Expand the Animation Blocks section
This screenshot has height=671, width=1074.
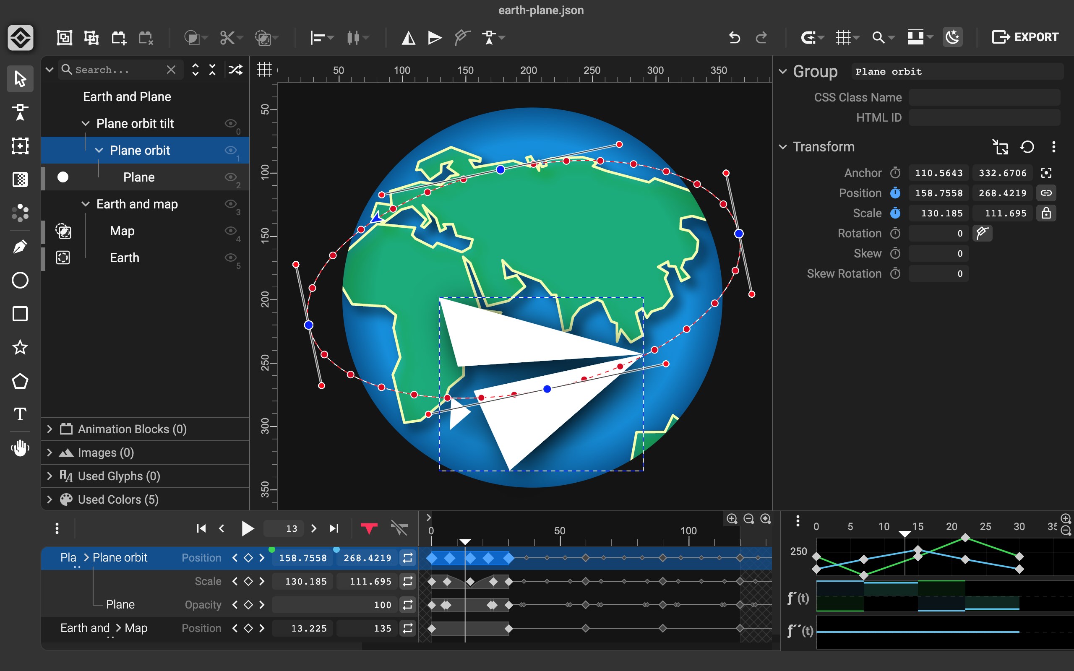[x=50, y=429]
